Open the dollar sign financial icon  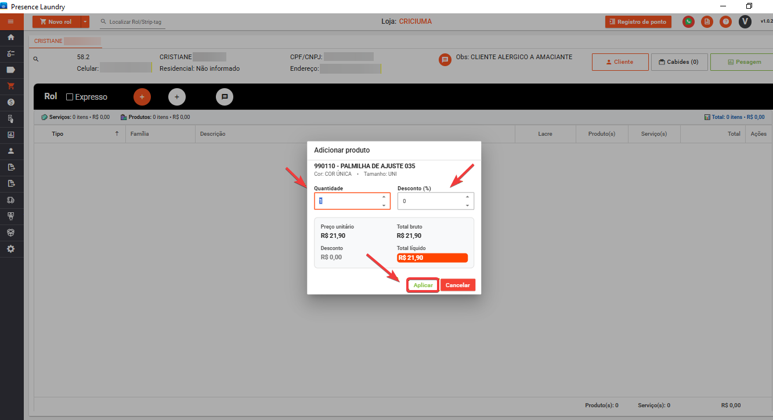(x=10, y=102)
